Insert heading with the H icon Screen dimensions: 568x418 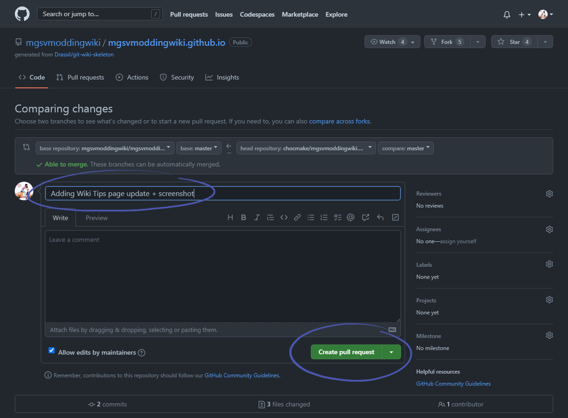tap(230, 217)
